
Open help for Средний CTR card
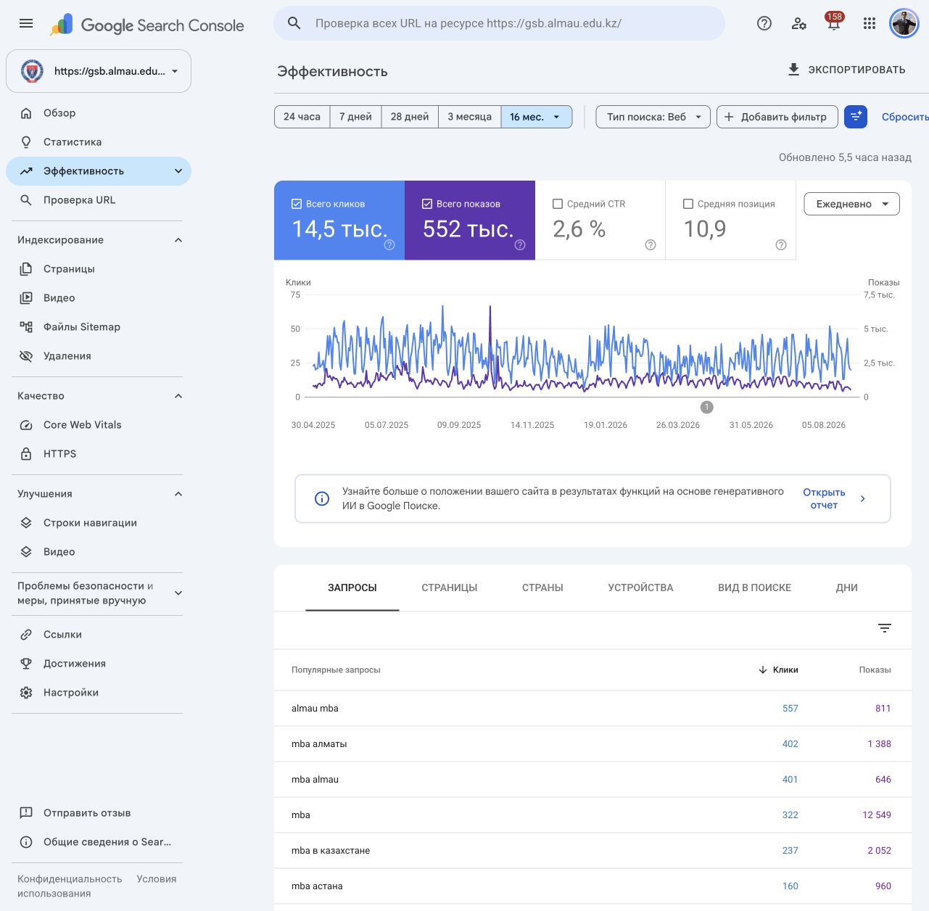651,245
